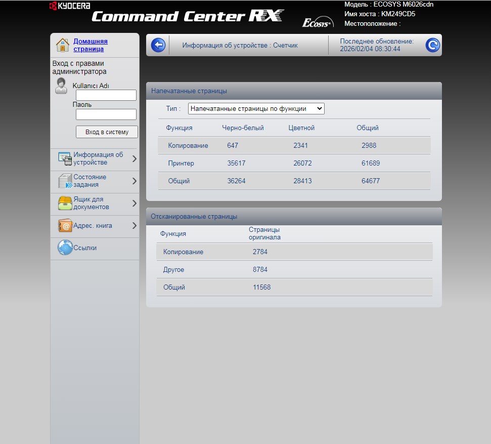Click the Links globe icon

pyautogui.click(x=65, y=248)
